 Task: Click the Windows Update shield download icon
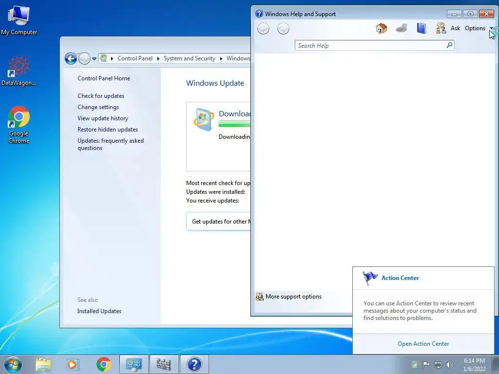[x=204, y=119]
